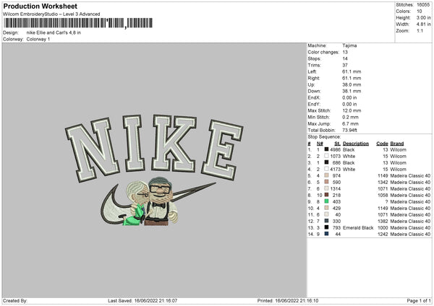Viewport: 434px width, 306px height.
Task: Click the Trims value 37
Action: point(345,65)
